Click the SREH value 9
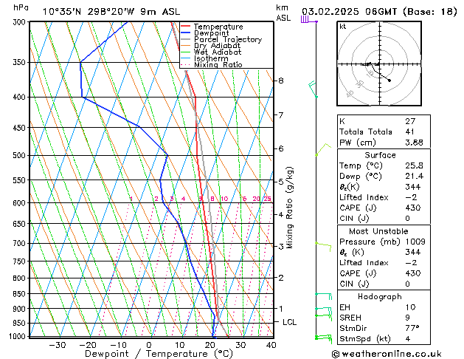Screen dimensions: 464x359 point(408,318)
